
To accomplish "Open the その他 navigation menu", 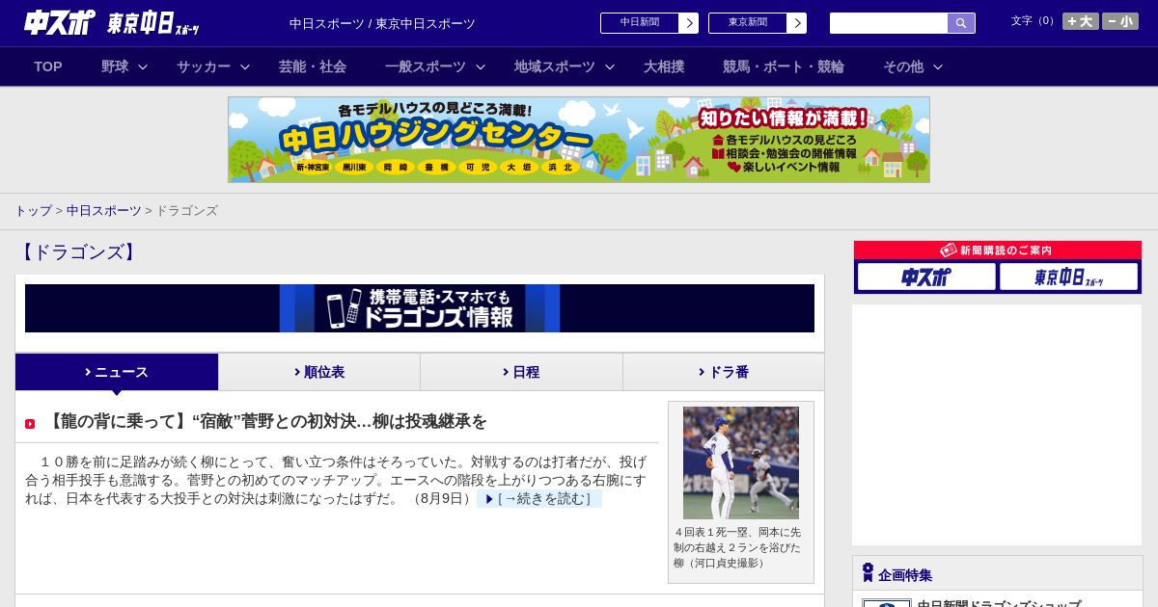I will tap(903, 66).
